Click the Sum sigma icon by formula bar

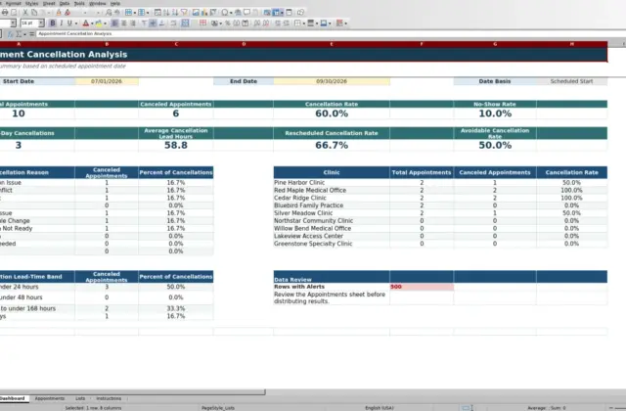[x=19, y=34]
